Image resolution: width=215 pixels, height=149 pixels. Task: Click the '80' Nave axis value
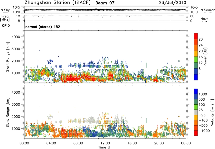click(192, 16)
